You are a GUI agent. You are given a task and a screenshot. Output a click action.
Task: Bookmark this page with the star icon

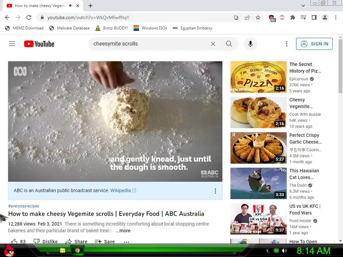(x=258, y=17)
